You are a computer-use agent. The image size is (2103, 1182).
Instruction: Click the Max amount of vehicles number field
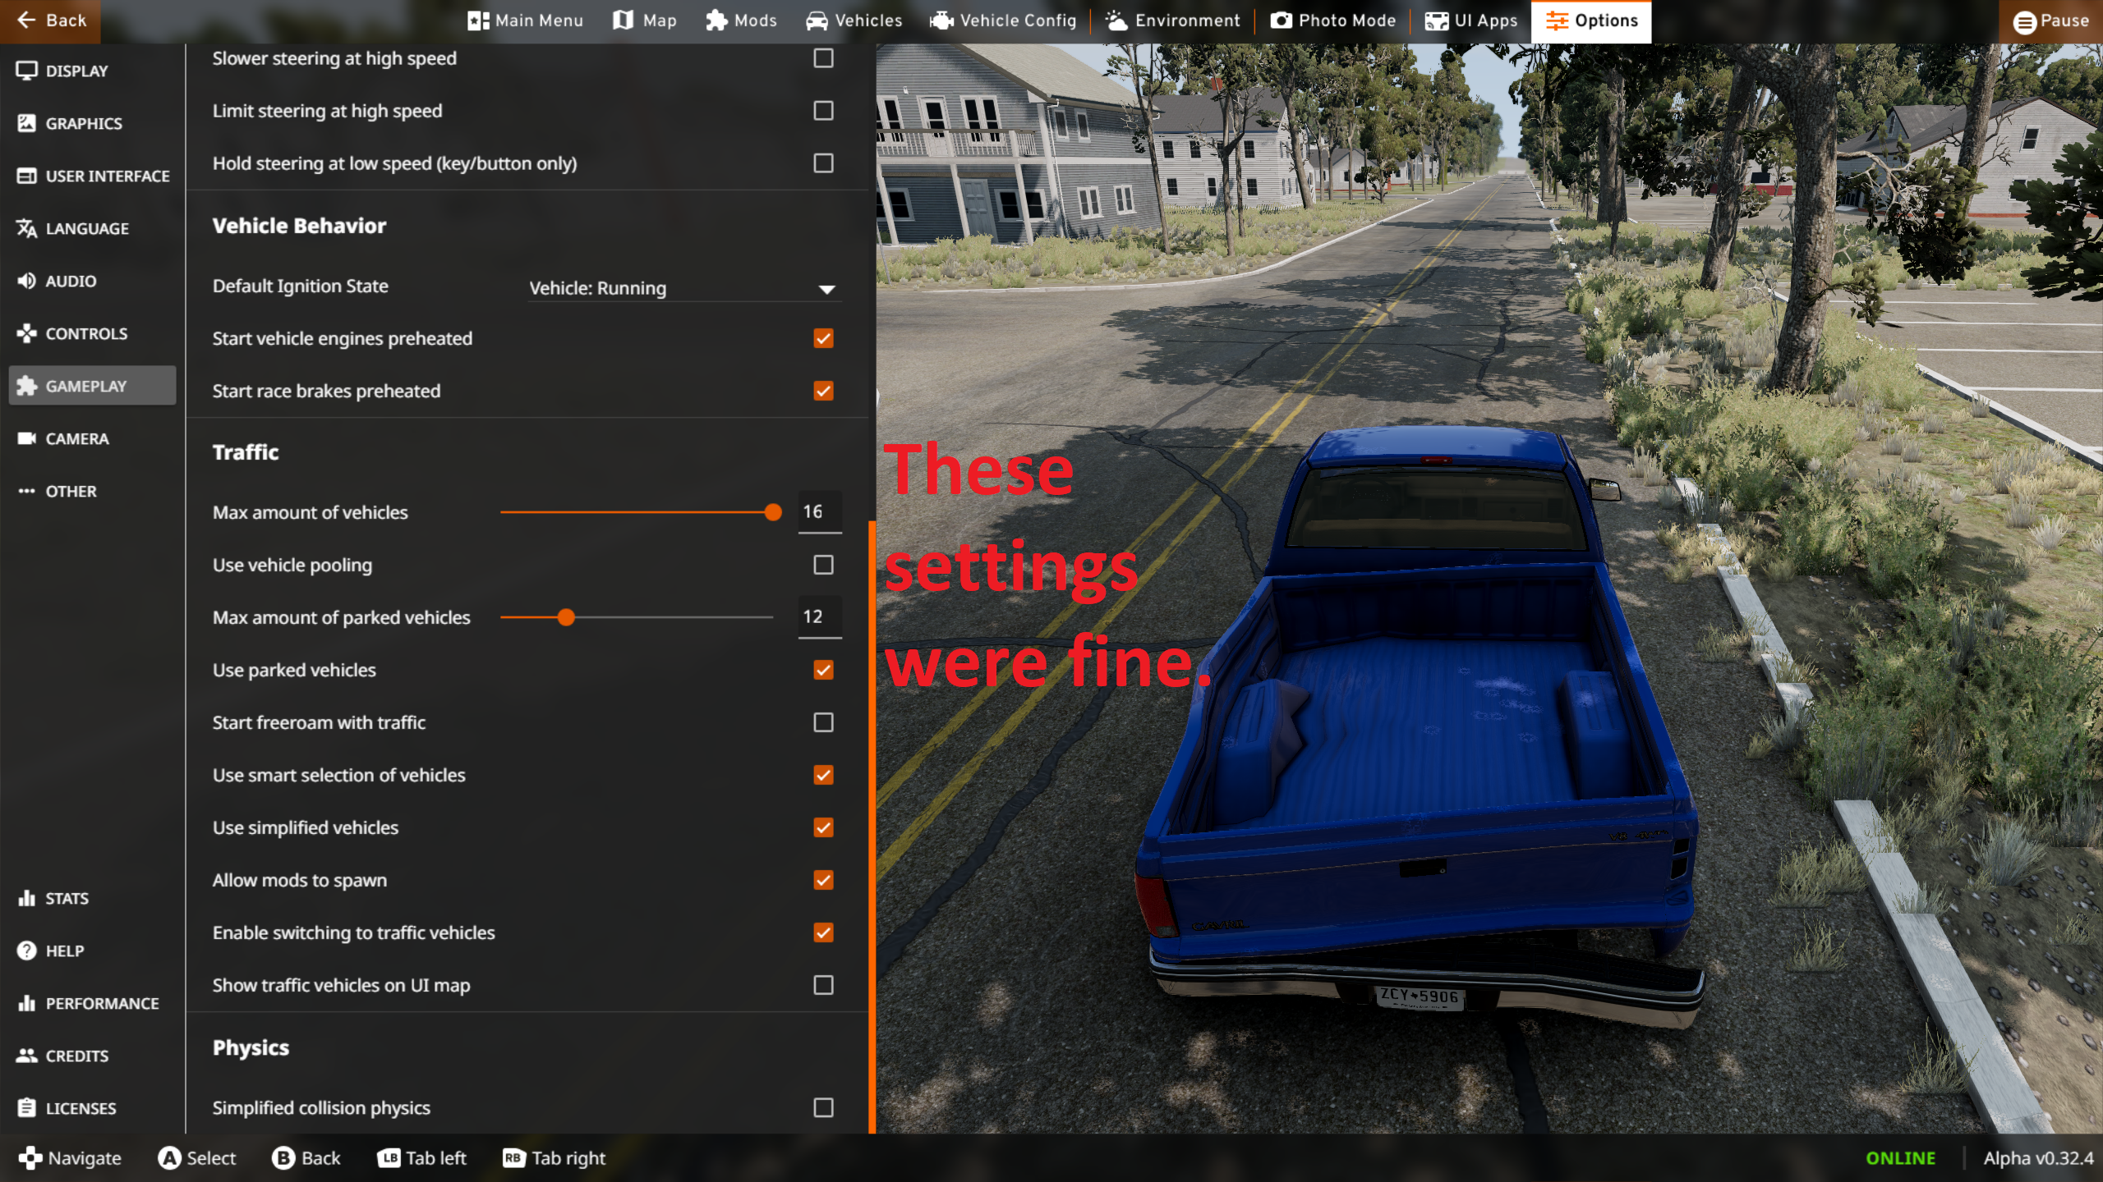click(x=818, y=512)
